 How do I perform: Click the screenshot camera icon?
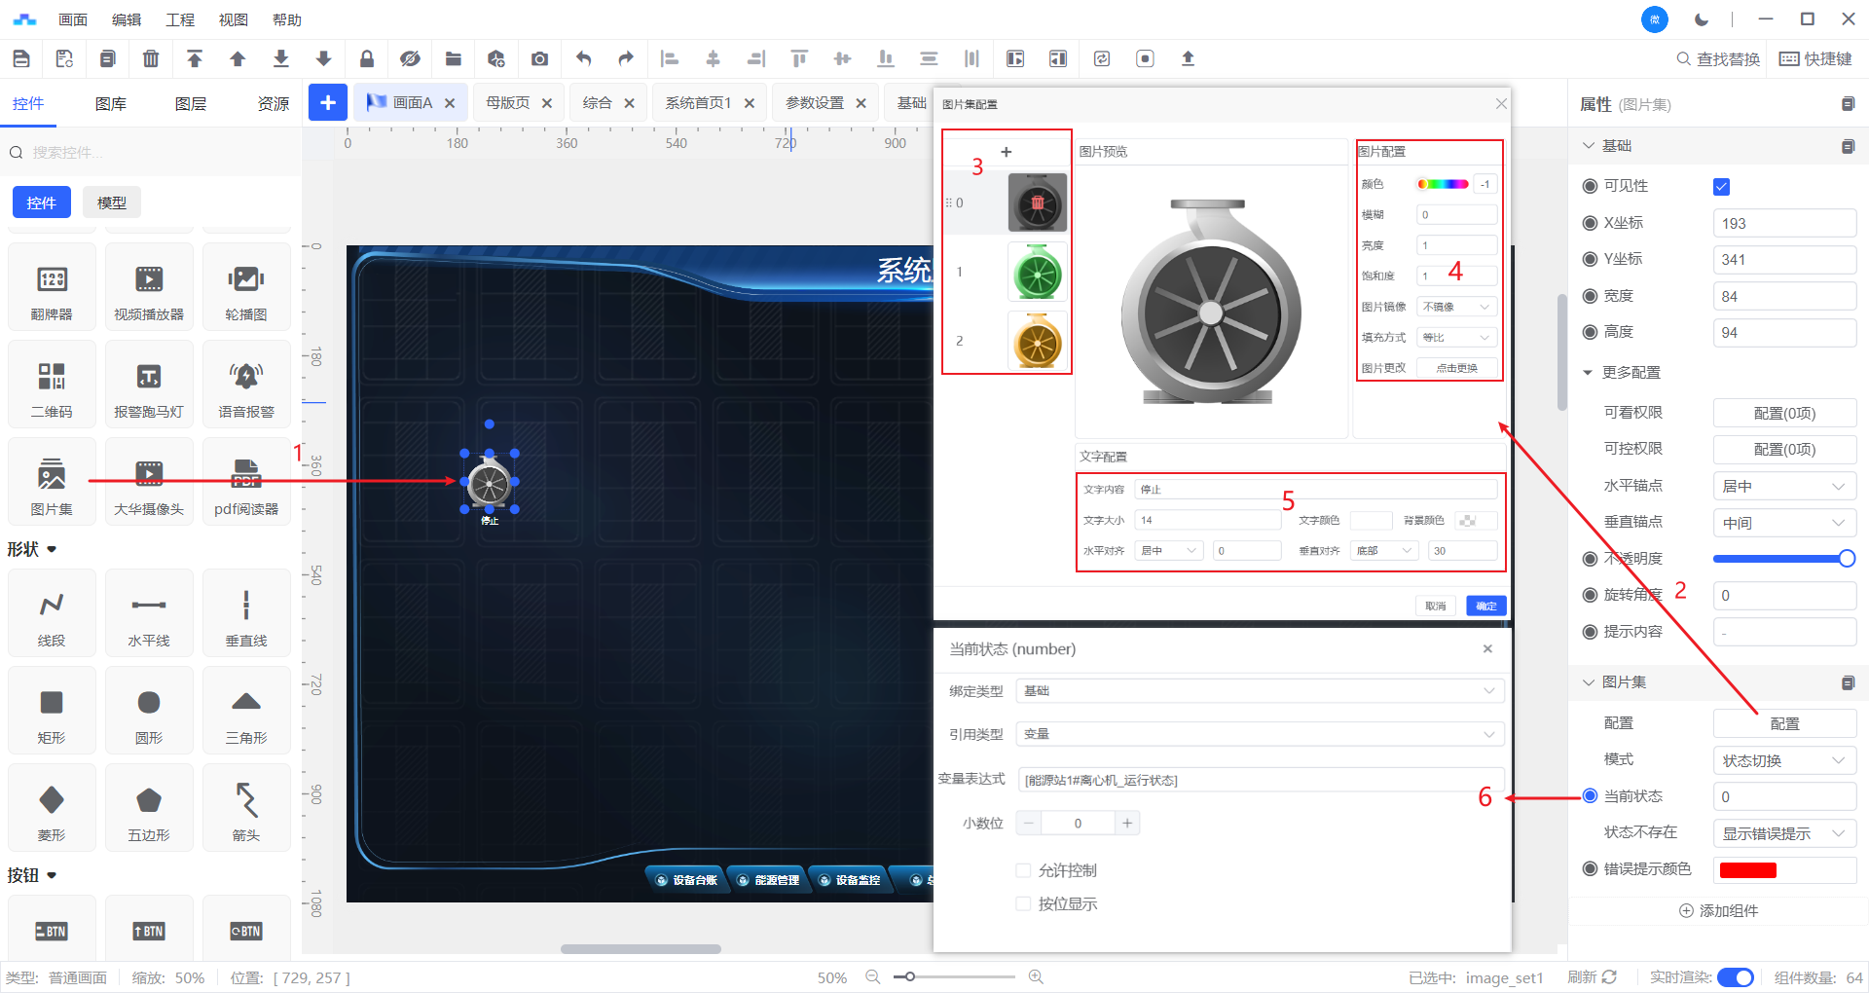coord(539,58)
